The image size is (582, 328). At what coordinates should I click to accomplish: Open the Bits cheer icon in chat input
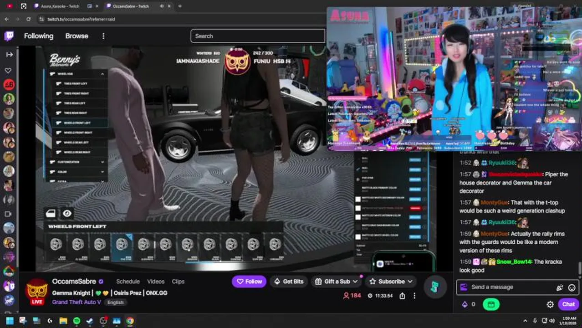(560, 287)
